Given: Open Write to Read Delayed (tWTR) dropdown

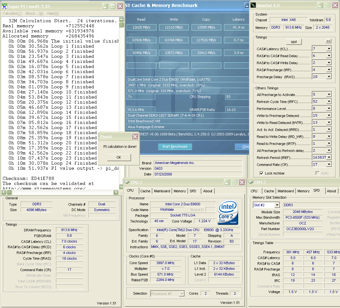Looking at the screenshot, I should pyautogui.click(x=329, y=122).
